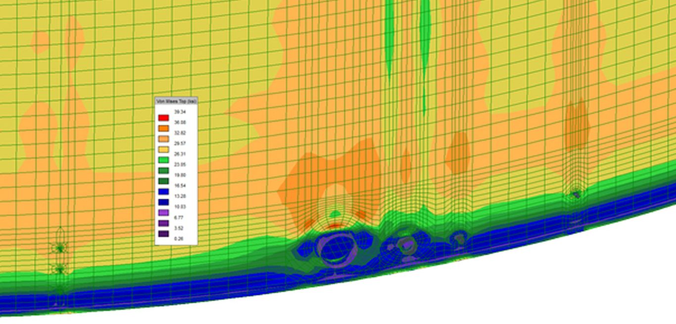
Task: Pick the darkest purple swatch at legend bottom
Action: click(x=163, y=233)
